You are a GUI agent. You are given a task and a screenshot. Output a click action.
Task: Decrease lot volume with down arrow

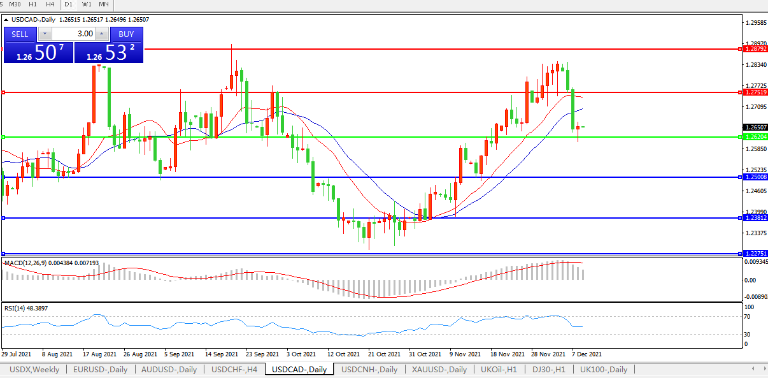point(45,34)
